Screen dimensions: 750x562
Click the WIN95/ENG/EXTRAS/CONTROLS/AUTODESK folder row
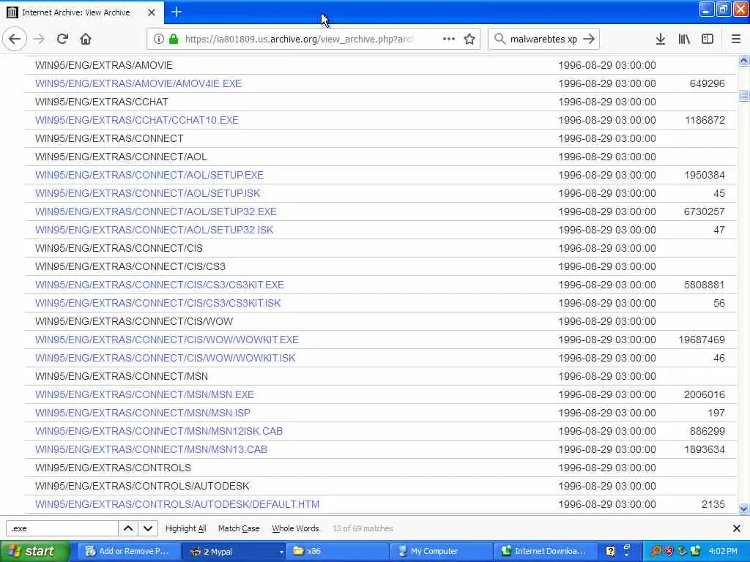pyautogui.click(x=381, y=486)
